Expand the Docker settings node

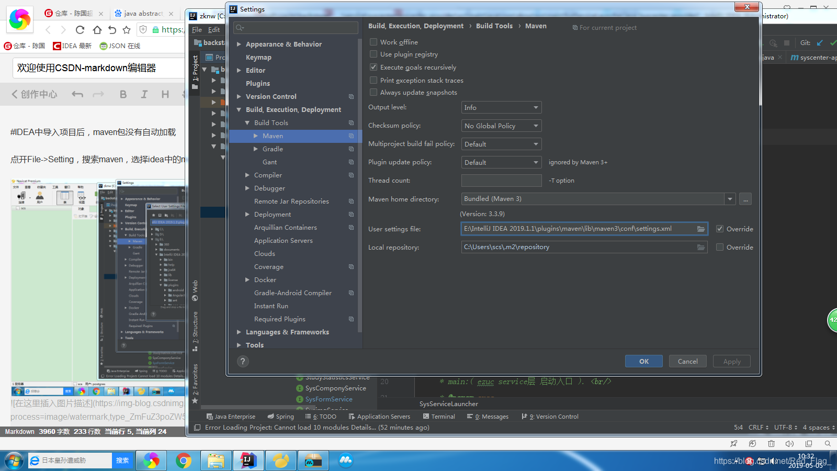coord(247,280)
